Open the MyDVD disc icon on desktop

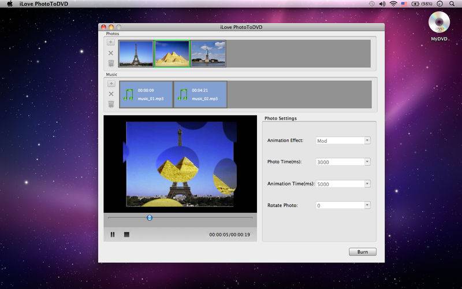[x=439, y=22]
